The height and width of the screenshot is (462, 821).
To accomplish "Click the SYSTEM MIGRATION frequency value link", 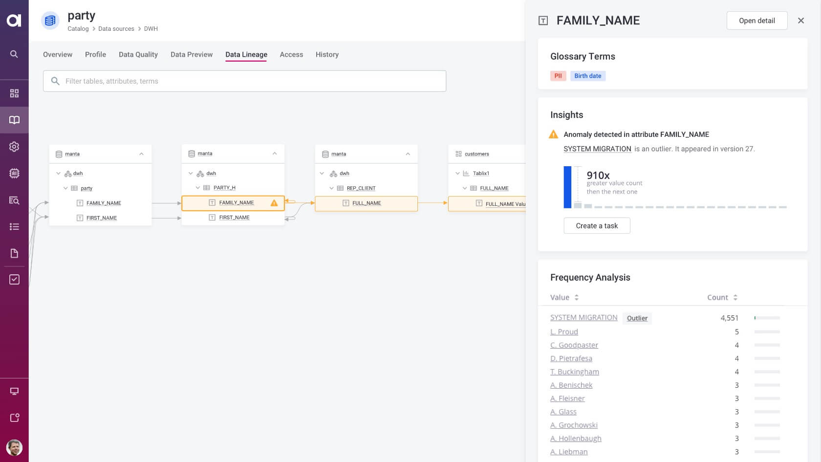I will [583, 318].
